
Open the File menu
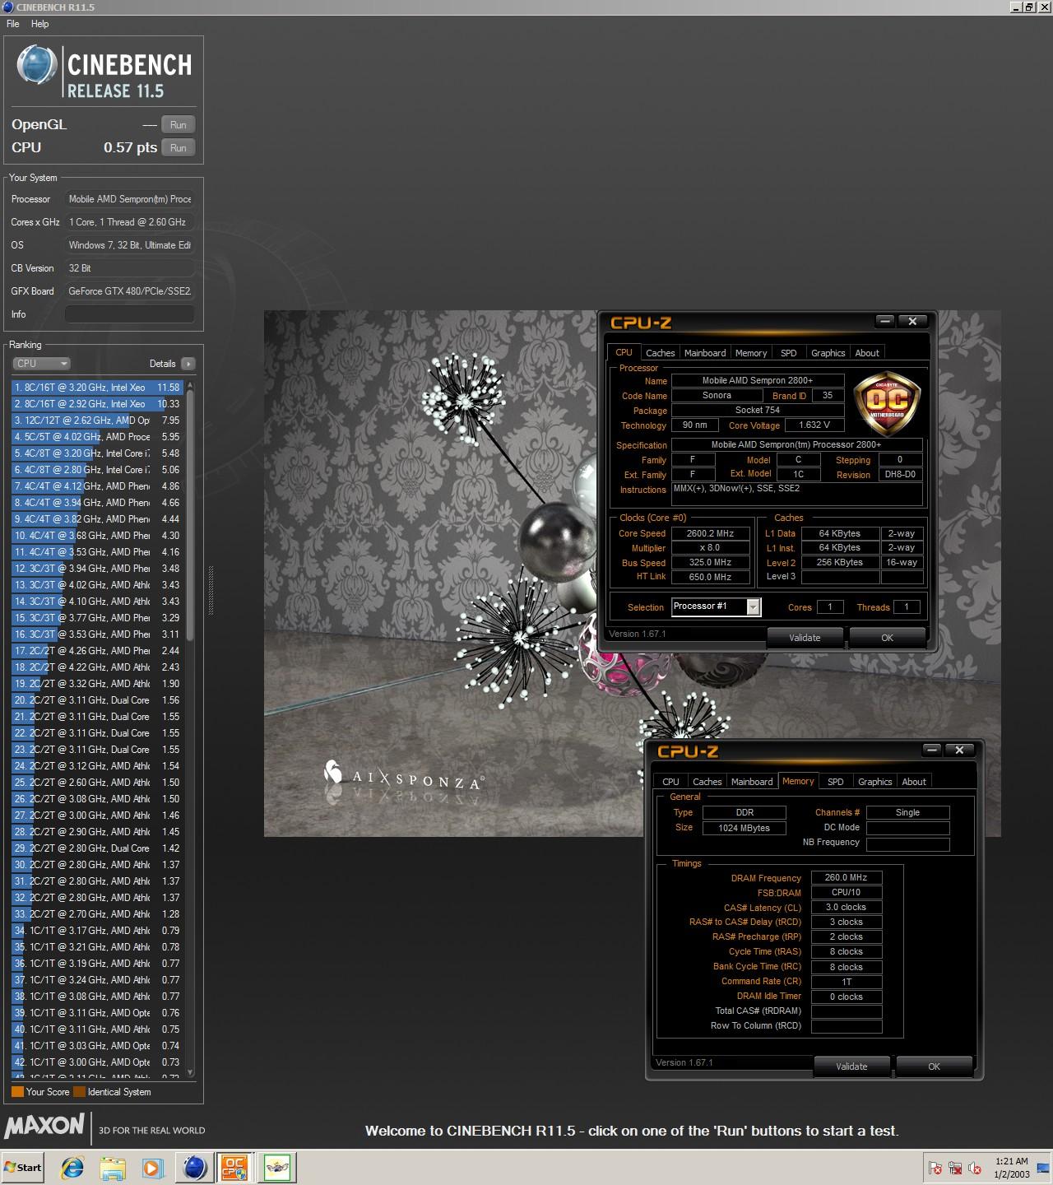(13, 24)
